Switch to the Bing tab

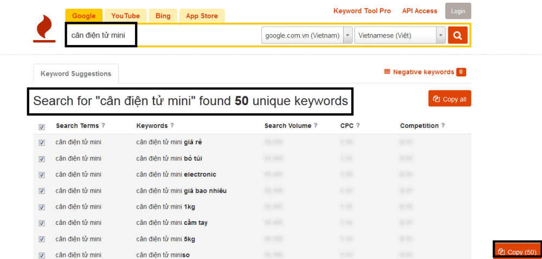(x=163, y=16)
